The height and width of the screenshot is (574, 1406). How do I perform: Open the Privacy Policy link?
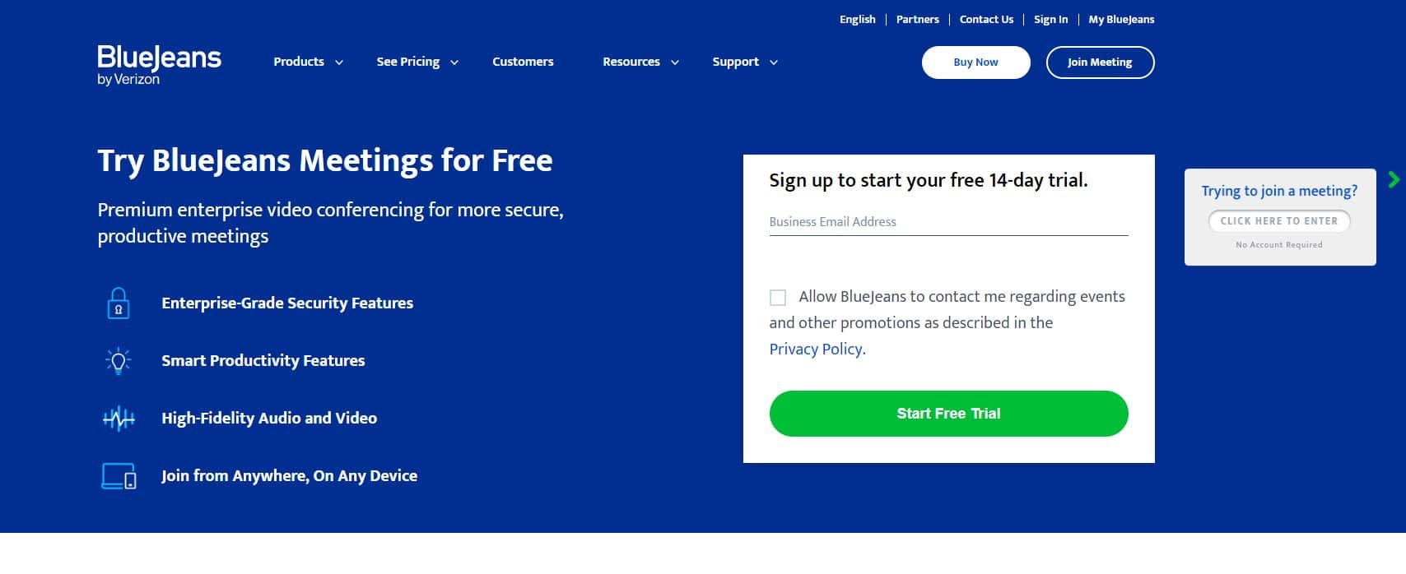[816, 349]
